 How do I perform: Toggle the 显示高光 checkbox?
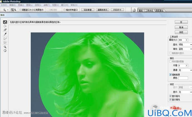click(171, 96)
